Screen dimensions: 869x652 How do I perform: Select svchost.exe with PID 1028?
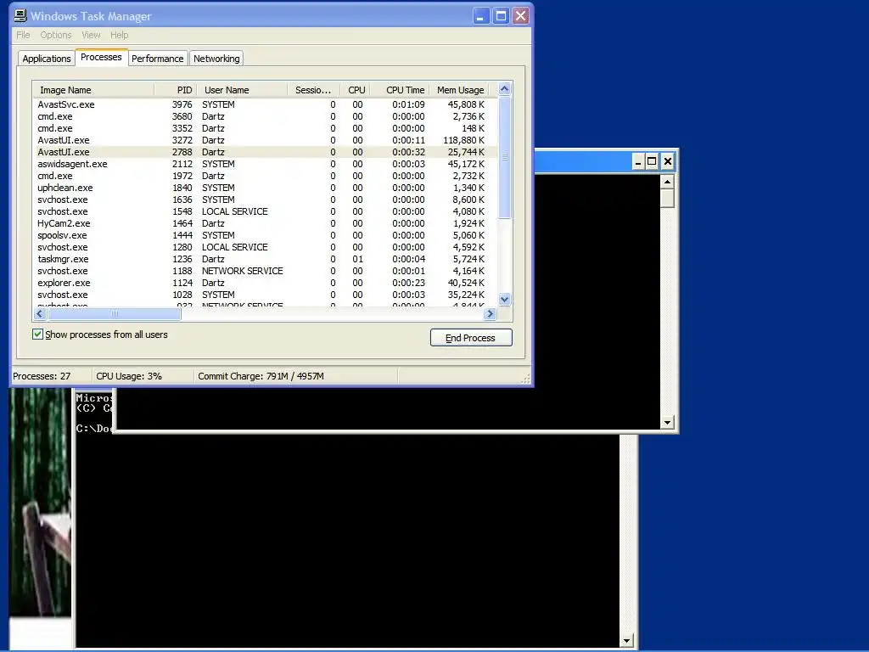pyautogui.click(x=265, y=295)
